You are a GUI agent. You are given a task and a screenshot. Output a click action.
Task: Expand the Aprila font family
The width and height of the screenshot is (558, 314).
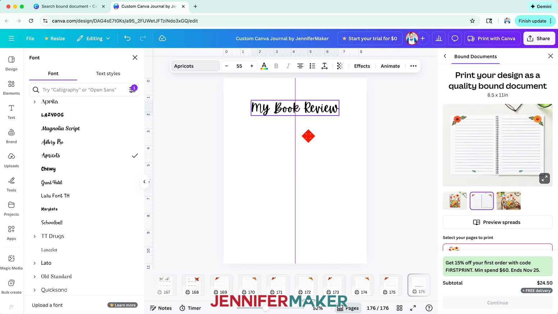pos(35,102)
